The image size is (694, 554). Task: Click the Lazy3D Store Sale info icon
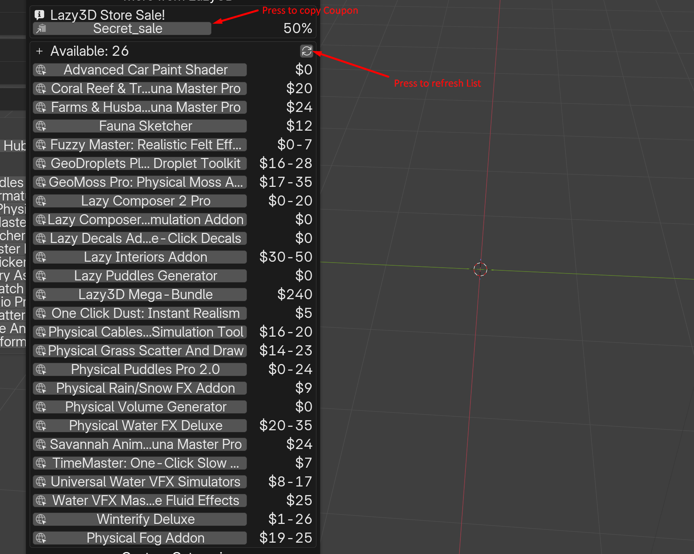(39, 15)
